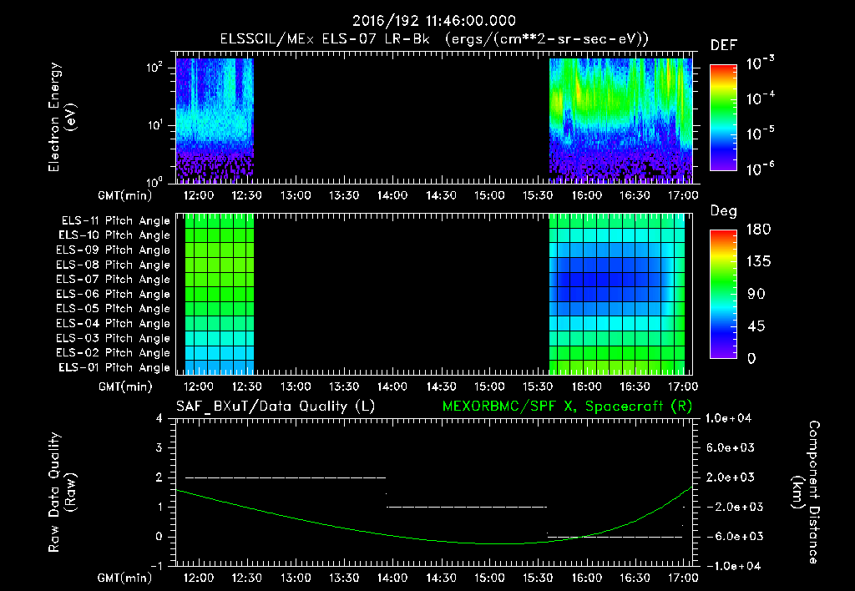Select the ELS-09 Pitch Angle row label

click(x=114, y=250)
